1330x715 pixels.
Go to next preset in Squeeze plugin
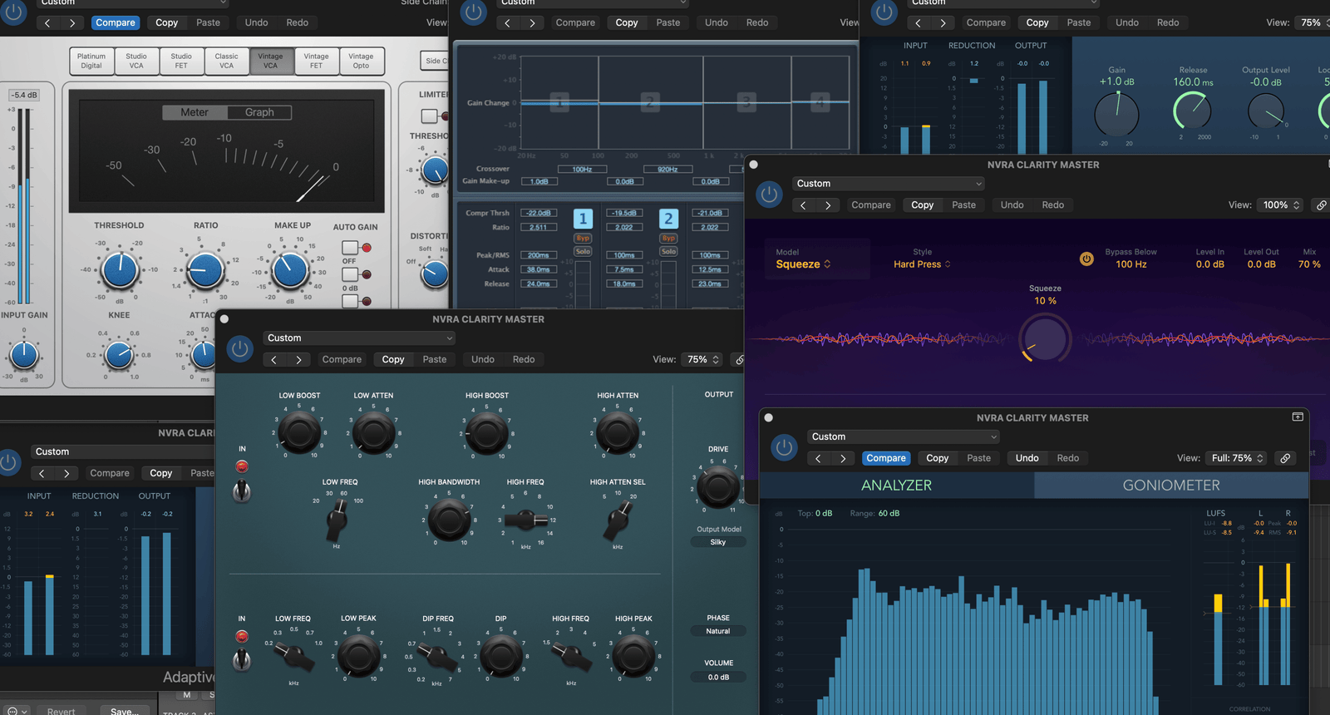[x=828, y=205]
